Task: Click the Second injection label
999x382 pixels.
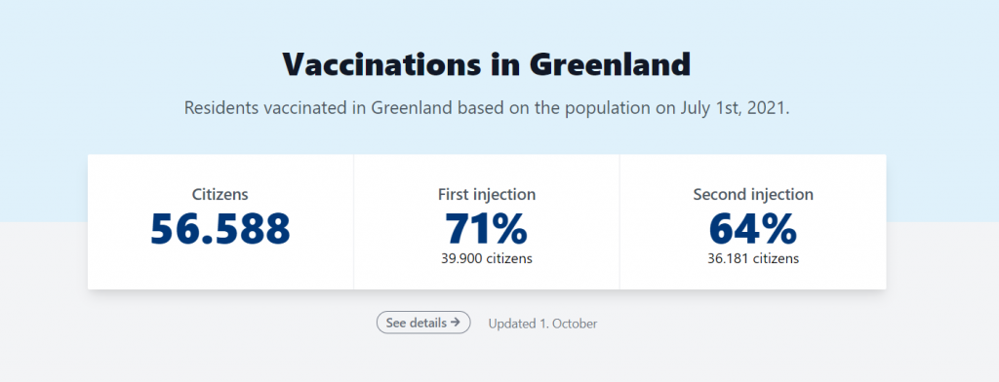Action: point(753,194)
